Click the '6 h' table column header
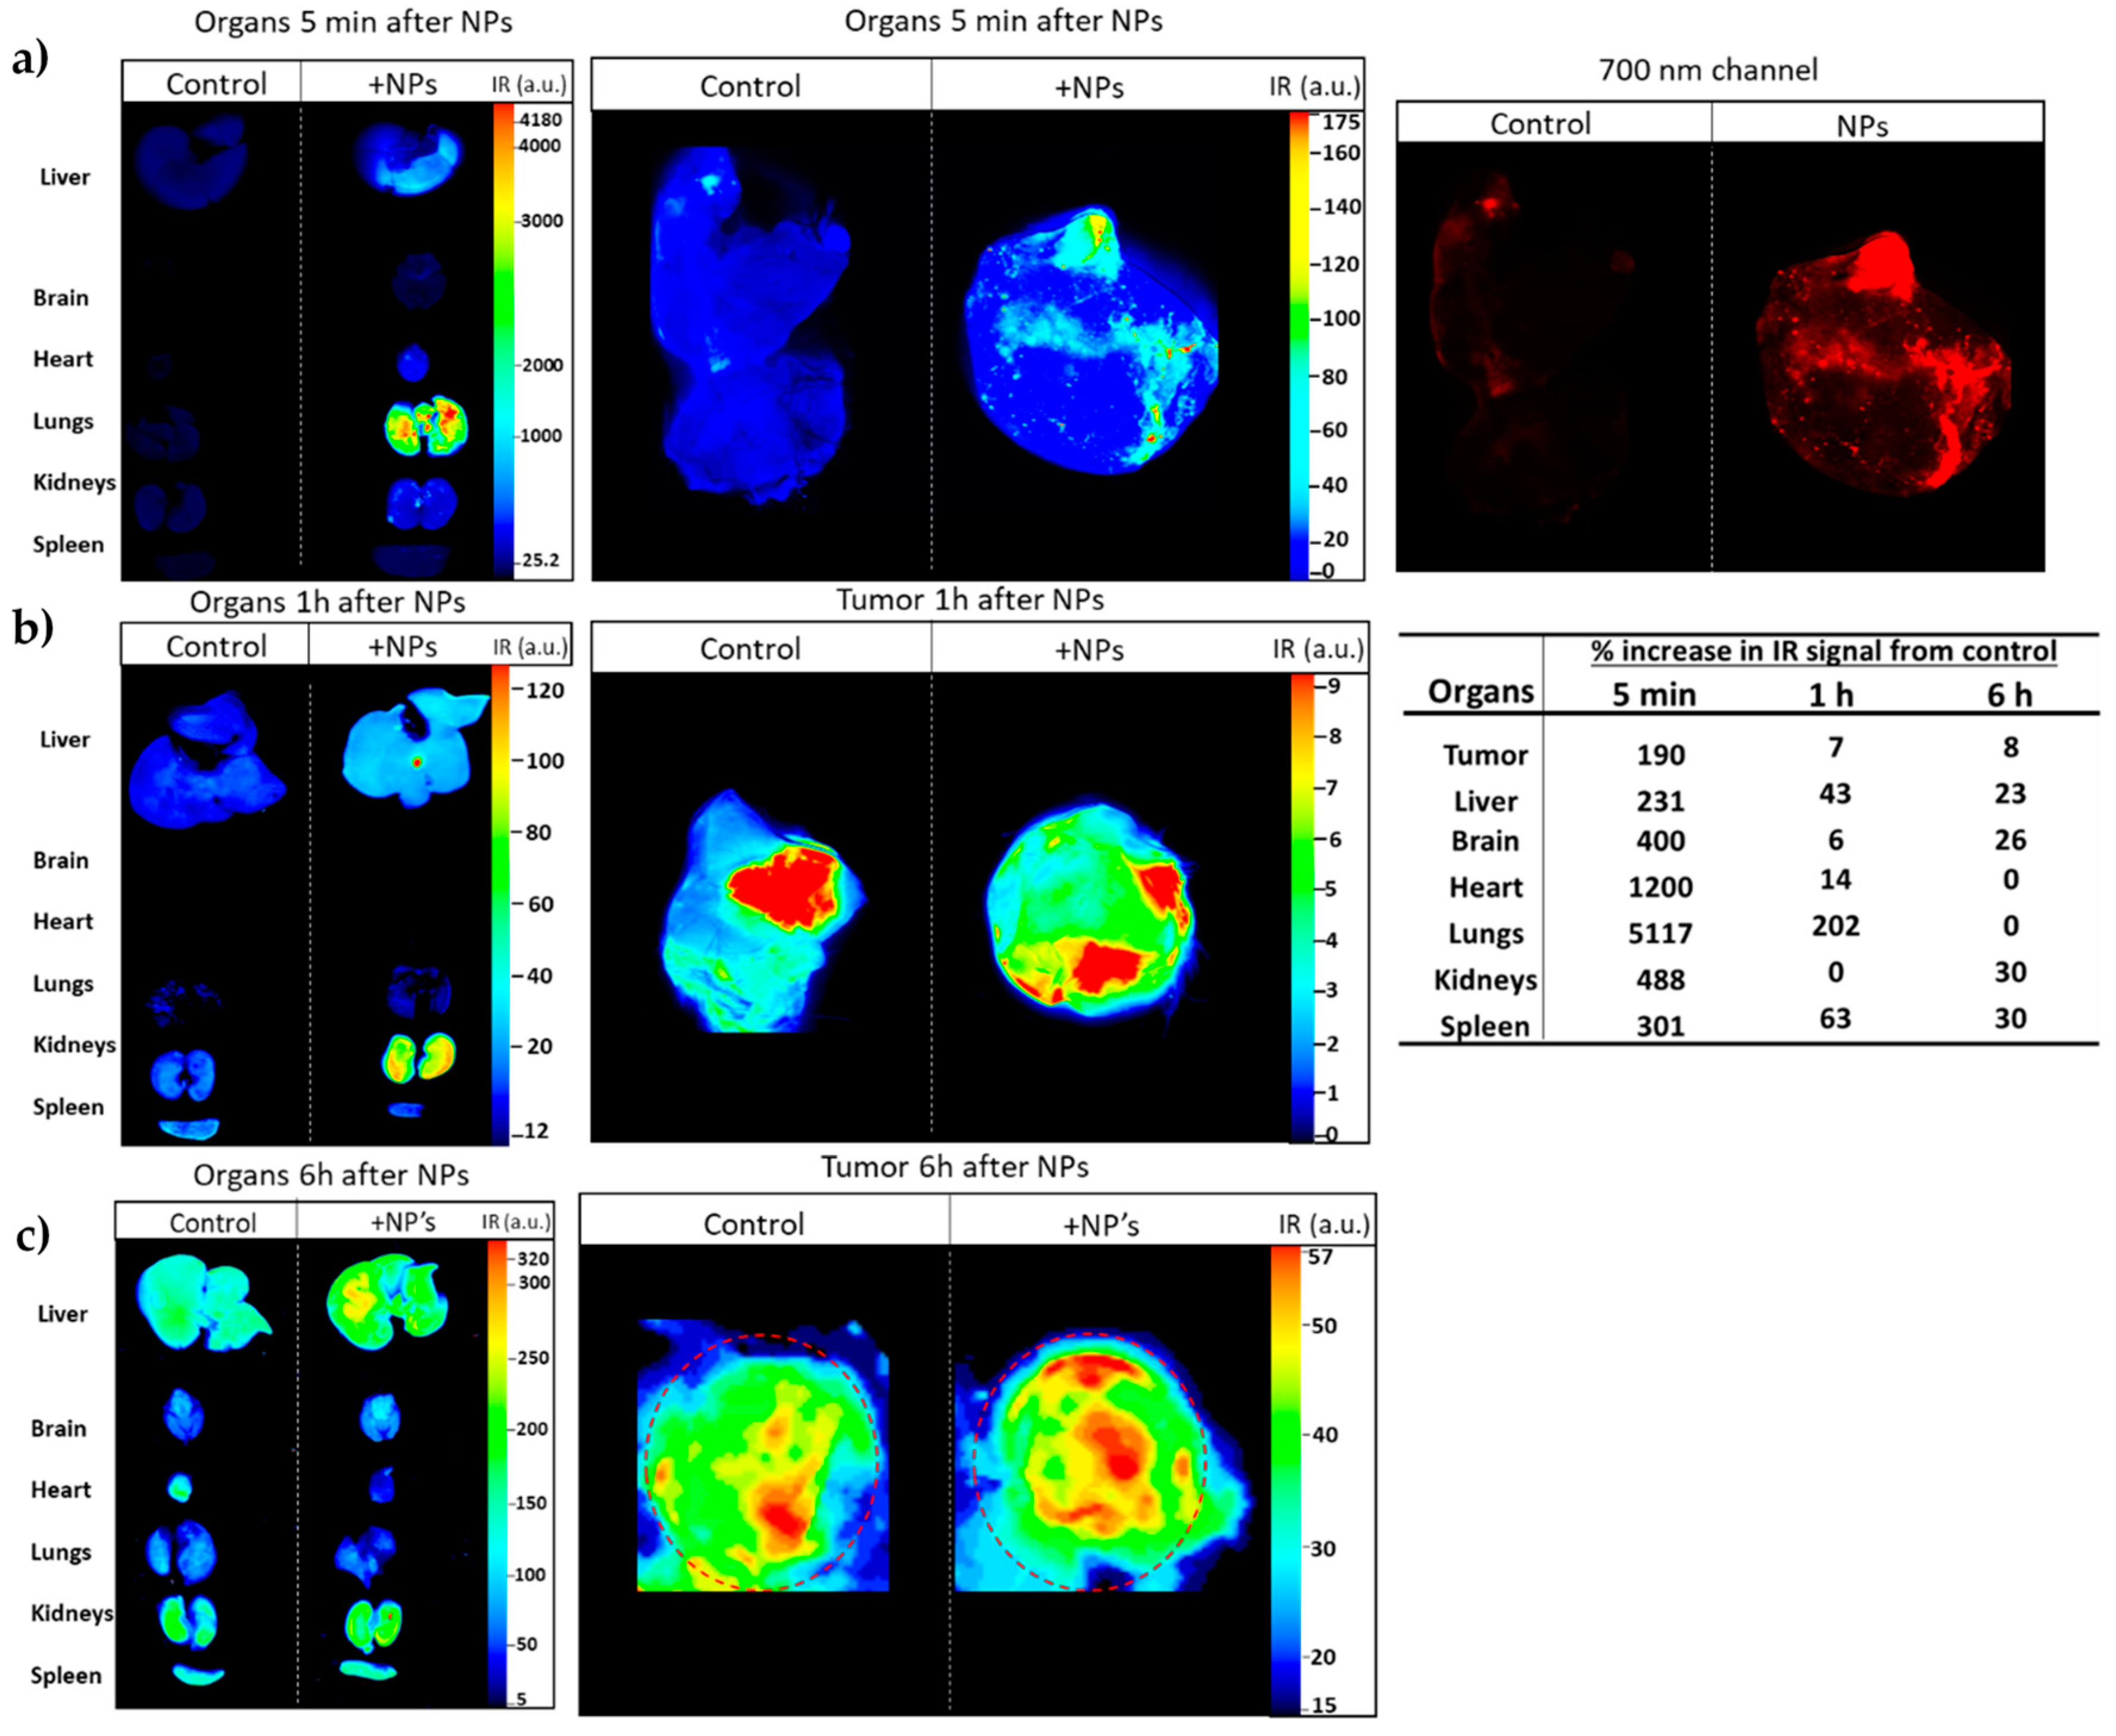The image size is (2116, 1736). [x=2009, y=695]
